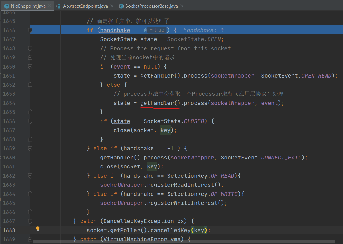Click CancelledKeyException in catch clause
The image size is (343, 244).
click(139, 221)
